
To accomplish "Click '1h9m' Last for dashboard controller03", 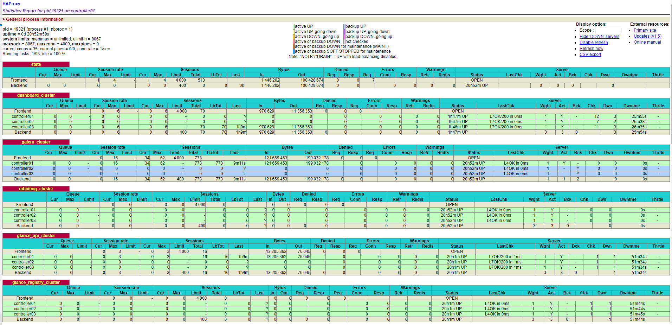I will coord(241,127).
